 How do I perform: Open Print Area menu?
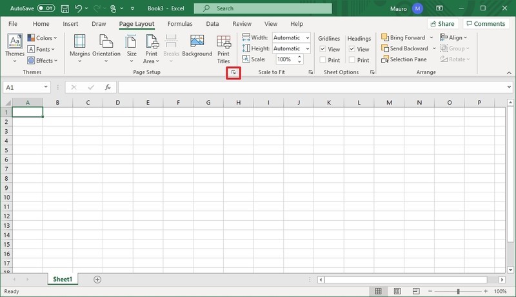pos(152,48)
